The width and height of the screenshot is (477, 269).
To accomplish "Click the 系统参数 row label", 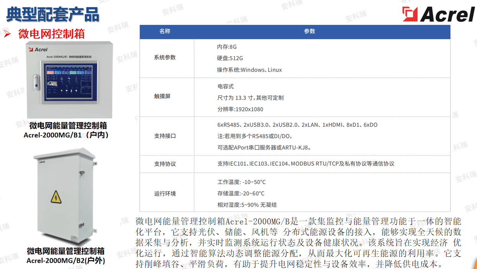I will [x=165, y=57].
